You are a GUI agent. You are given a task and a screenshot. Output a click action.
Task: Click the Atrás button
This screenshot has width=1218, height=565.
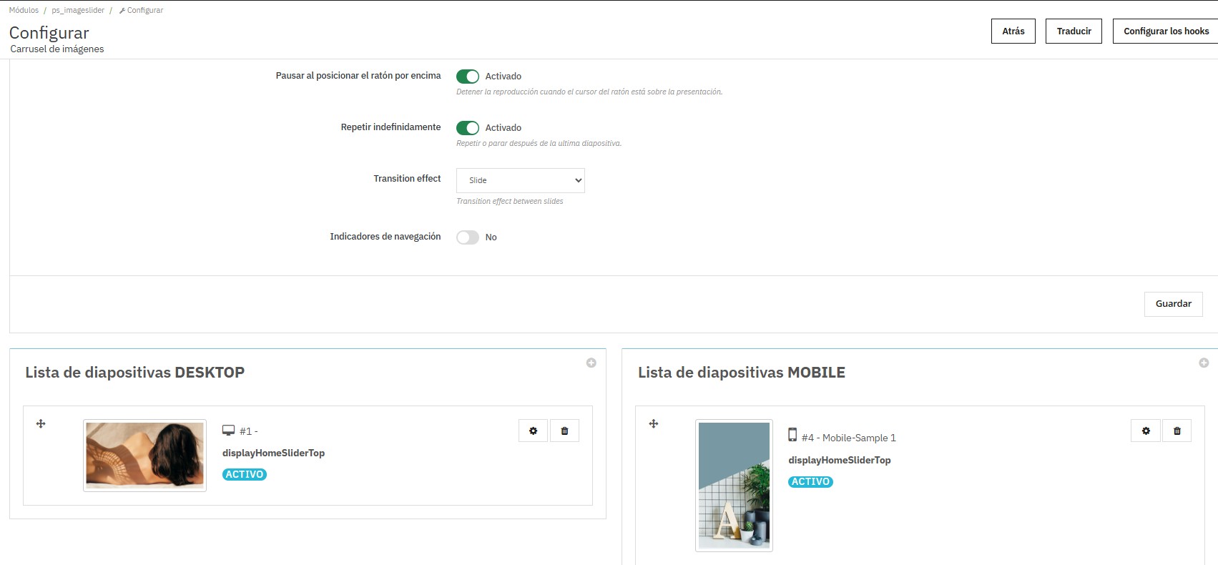[1013, 31]
